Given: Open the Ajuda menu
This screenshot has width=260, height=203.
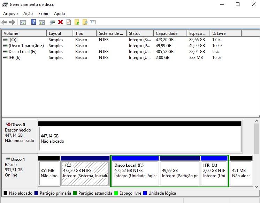Looking at the screenshot, I should coord(59,14).
